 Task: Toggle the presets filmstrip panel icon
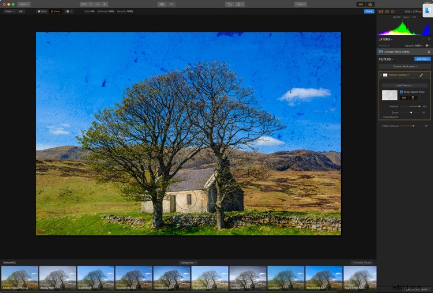coord(361,4)
